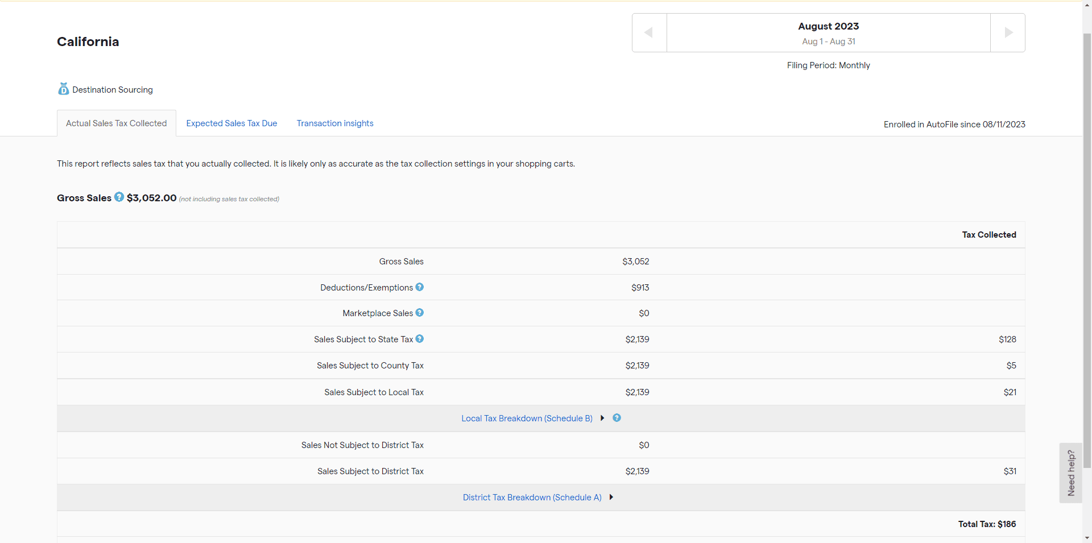Click Sales Subject to District Tax label

[x=370, y=471]
